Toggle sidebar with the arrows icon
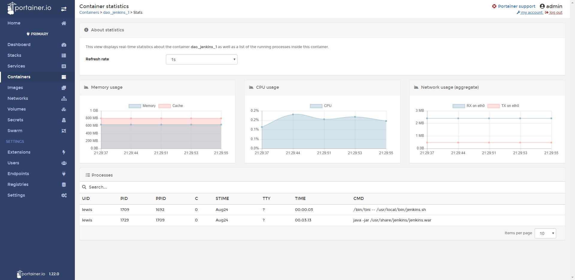The image size is (575, 280). pyautogui.click(x=64, y=9)
